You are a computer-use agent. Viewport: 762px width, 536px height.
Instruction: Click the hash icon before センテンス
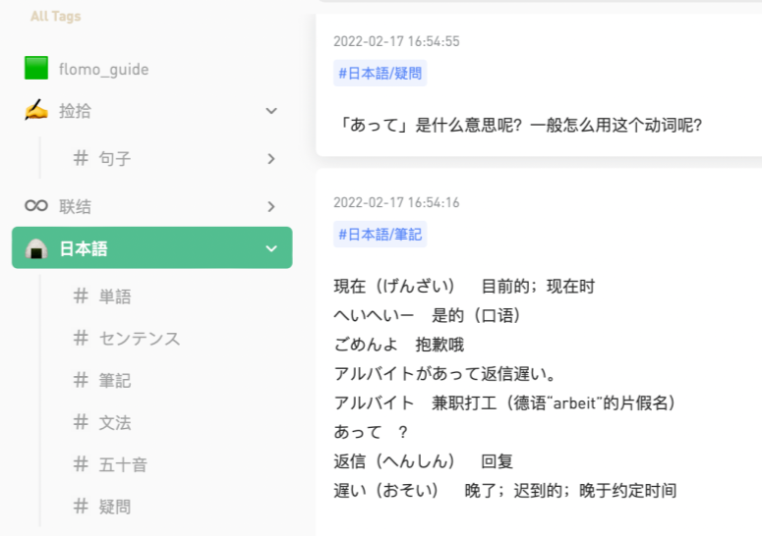[x=81, y=338]
